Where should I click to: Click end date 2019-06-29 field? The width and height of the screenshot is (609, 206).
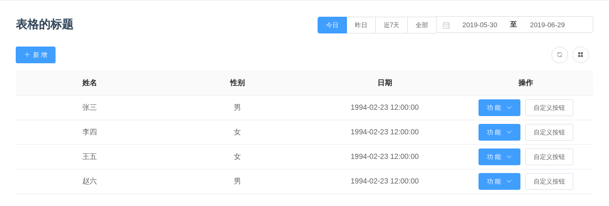[547, 25]
